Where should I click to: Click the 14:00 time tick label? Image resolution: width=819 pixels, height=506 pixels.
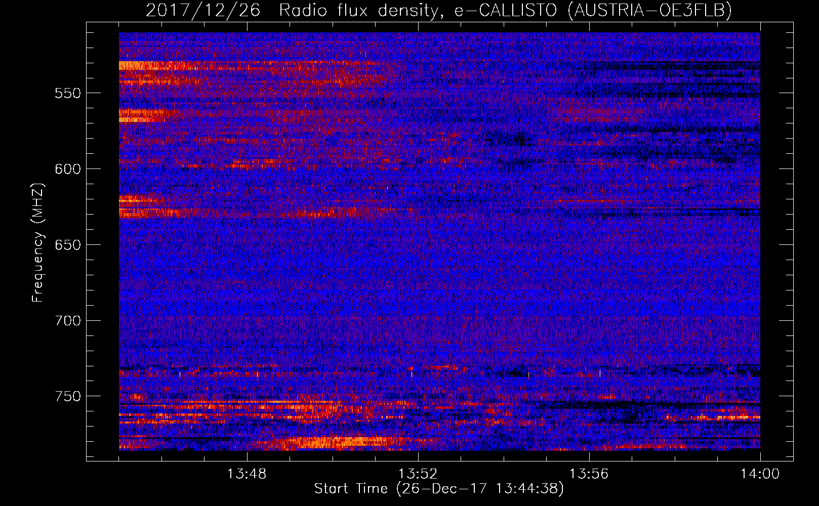click(x=760, y=474)
